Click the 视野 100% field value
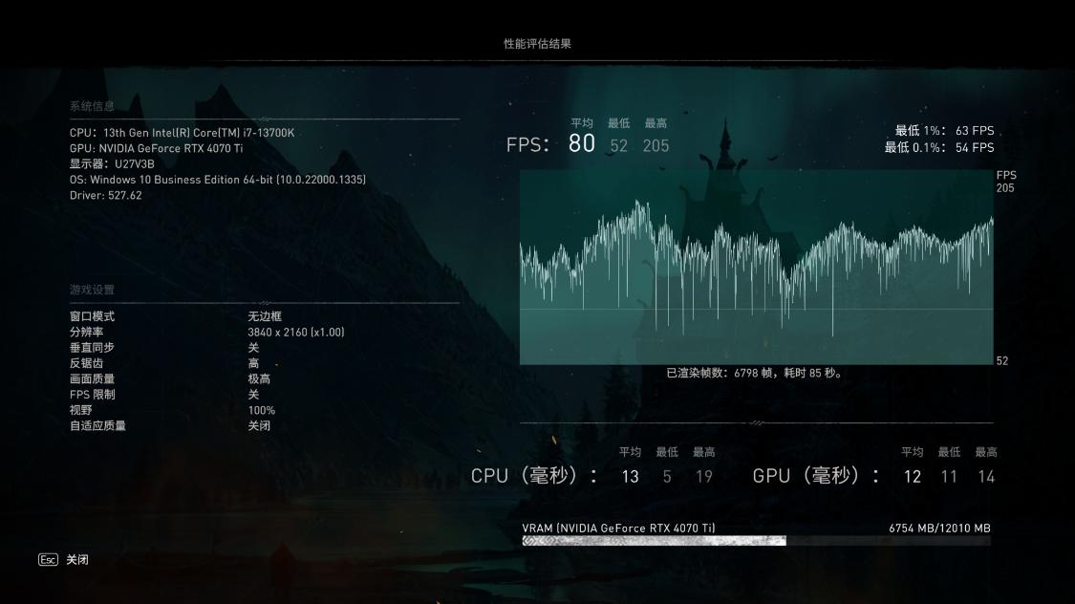Viewport: 1075px width, 604px height. (x=260, y=409)
